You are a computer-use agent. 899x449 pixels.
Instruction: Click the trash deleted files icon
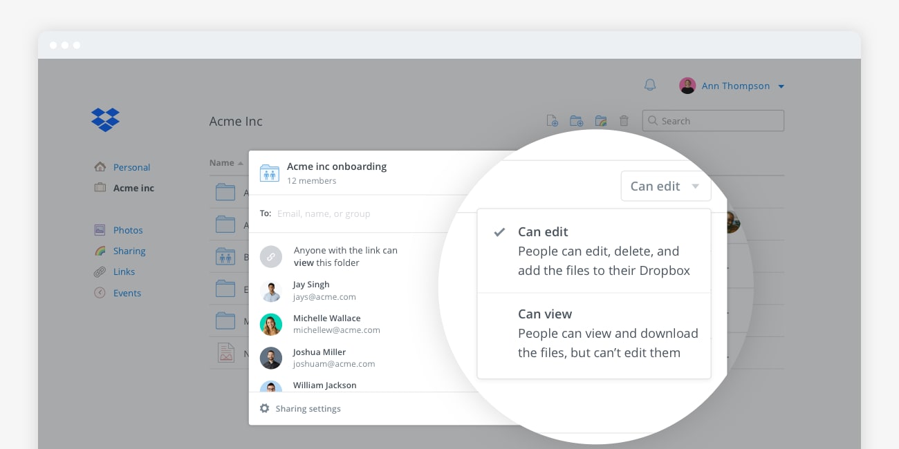click(x=624, y=121)
